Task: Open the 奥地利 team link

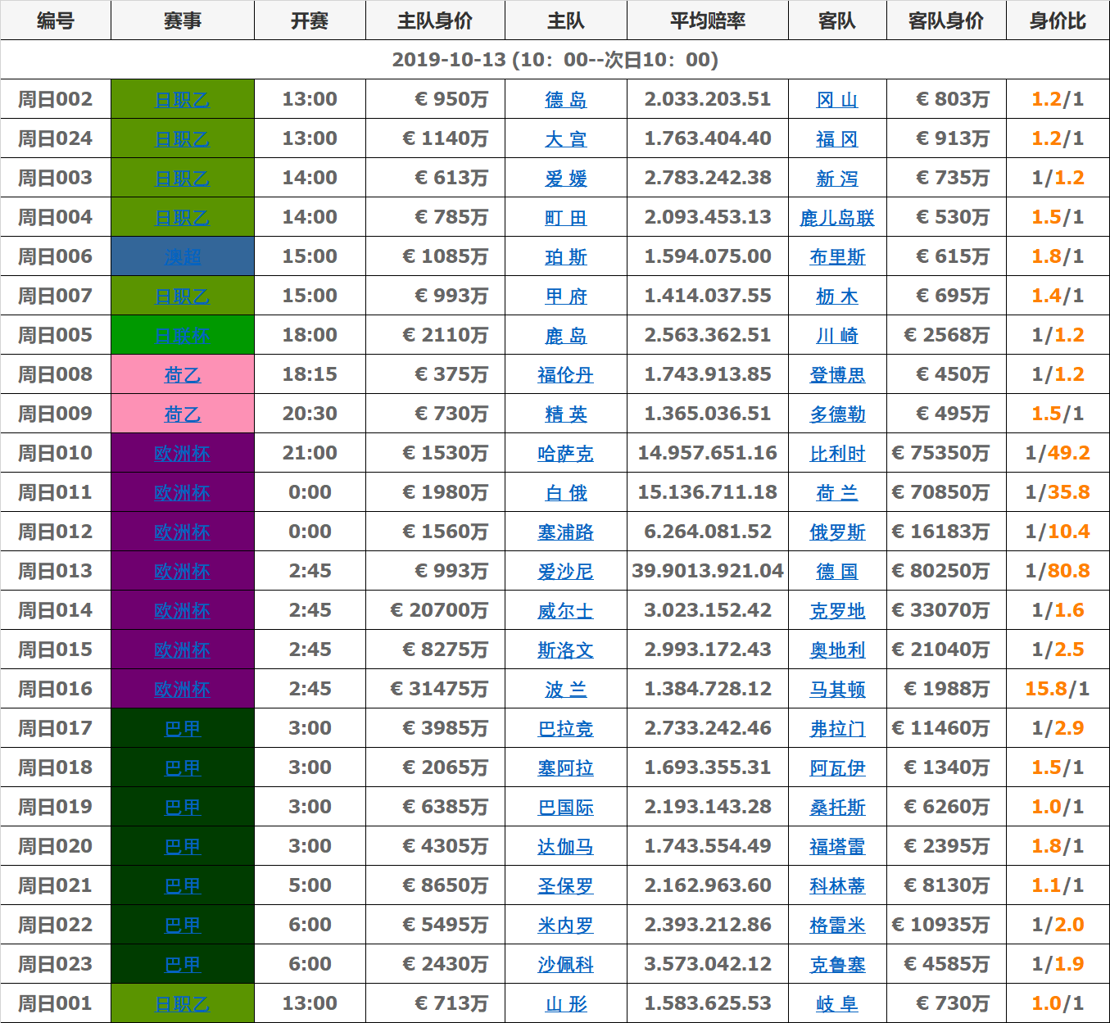Action: pyautogui.click(x=837, y=650)
